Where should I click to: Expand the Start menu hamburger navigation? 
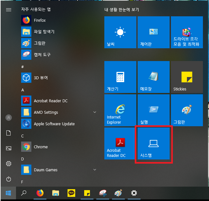coord(9,10)
